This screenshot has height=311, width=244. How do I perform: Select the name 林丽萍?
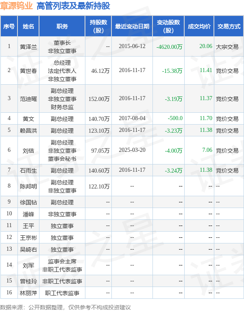click(x=28, y=293)
